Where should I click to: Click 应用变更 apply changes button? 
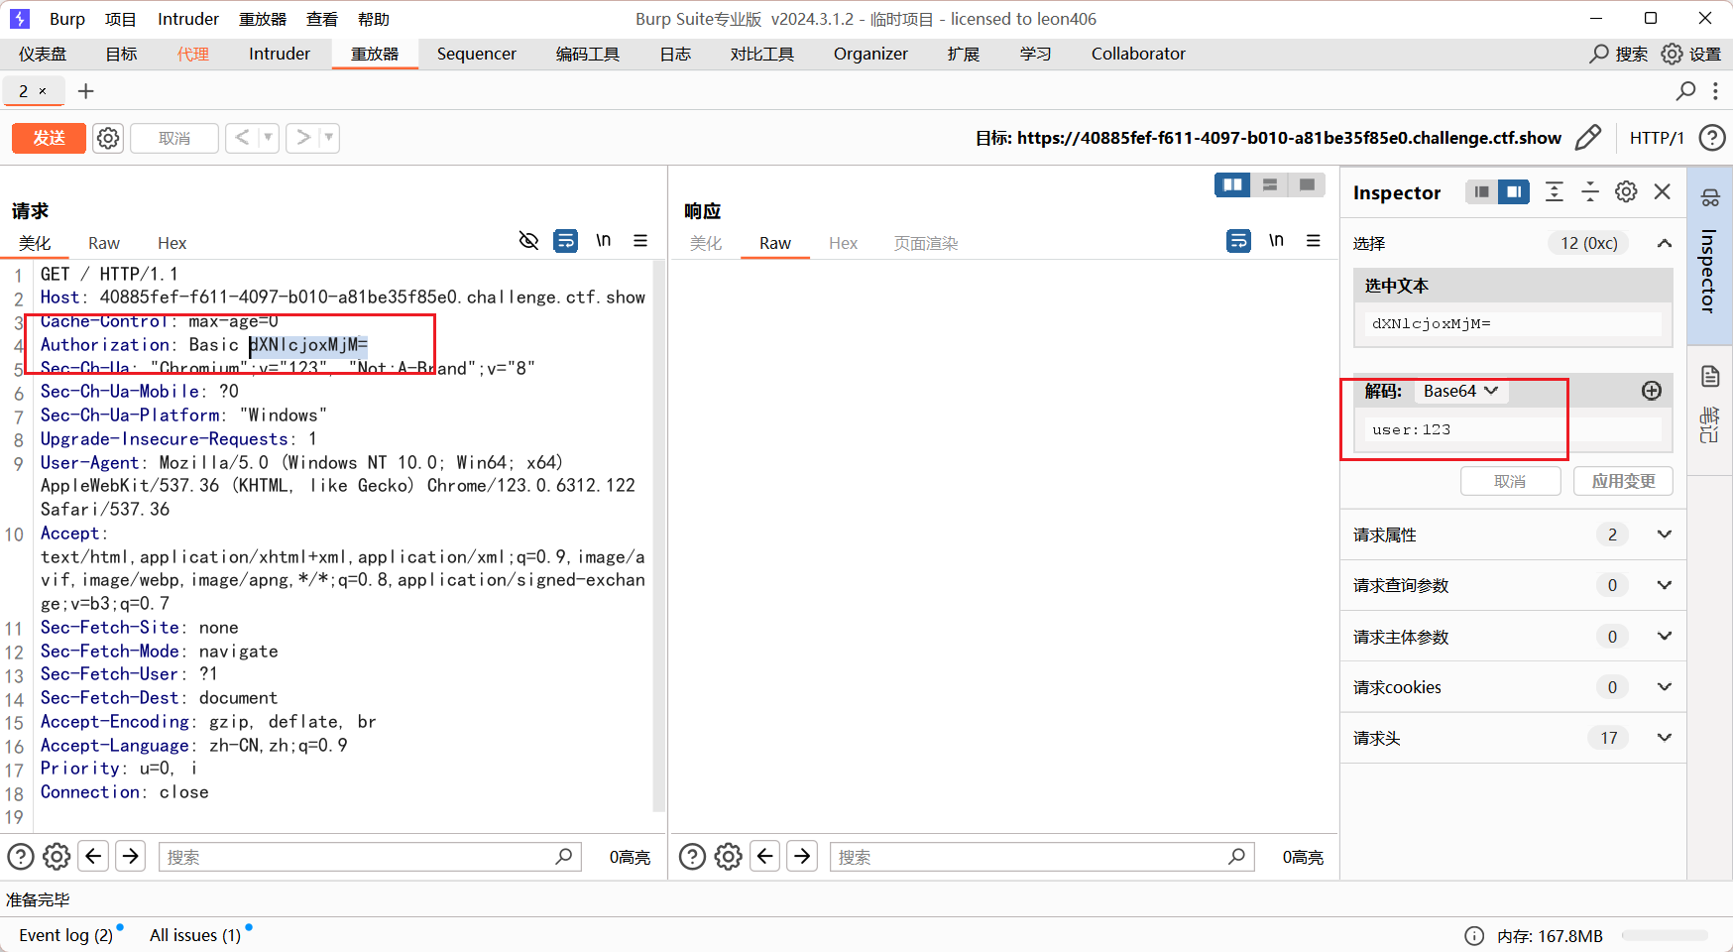point(1623,481)
